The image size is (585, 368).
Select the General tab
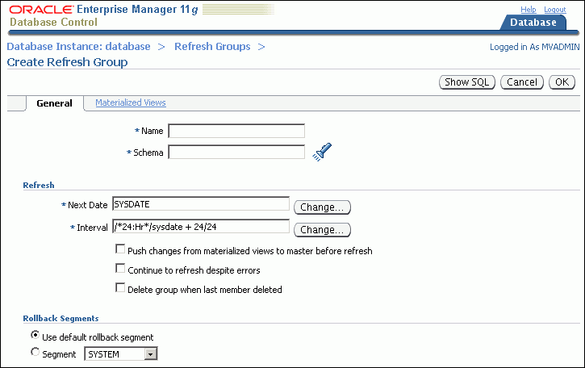point(55,103)
